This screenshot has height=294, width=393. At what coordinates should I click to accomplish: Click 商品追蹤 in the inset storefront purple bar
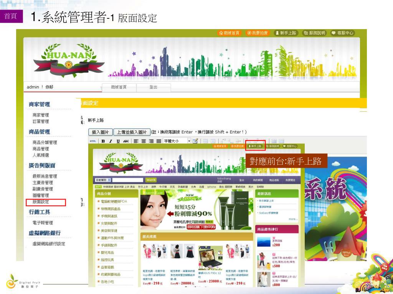tap(274, 180)
